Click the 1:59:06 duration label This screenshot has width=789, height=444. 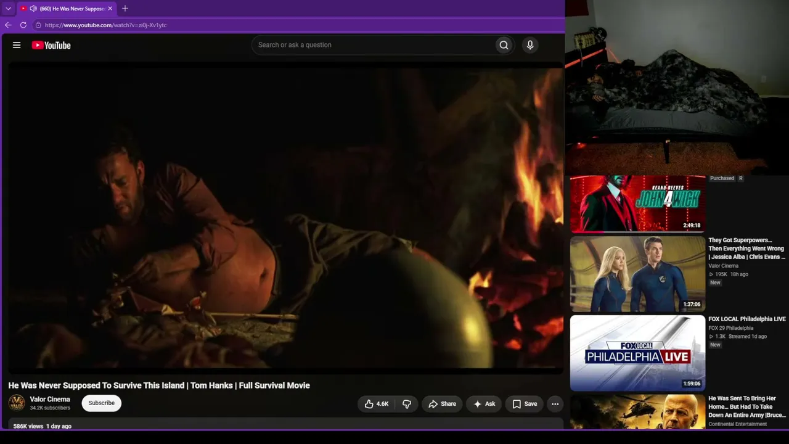[x=692, y=384]
